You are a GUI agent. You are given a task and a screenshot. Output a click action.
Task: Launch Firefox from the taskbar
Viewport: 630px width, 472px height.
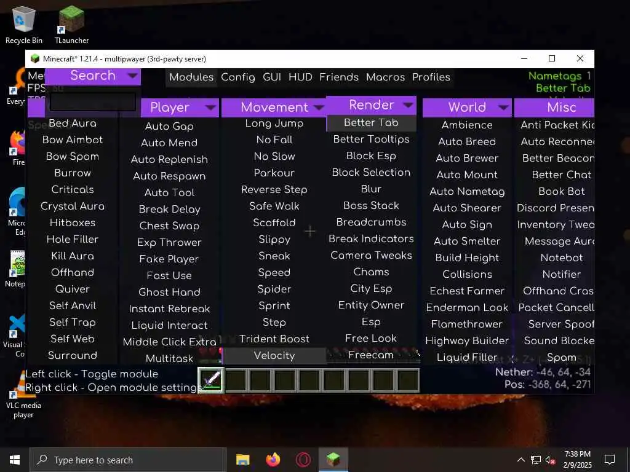point(273,460)
